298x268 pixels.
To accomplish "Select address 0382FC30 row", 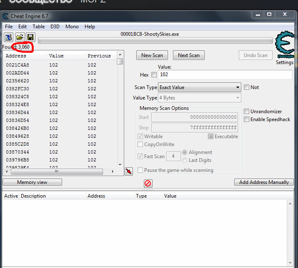I will pyautogui.click(x=60, y=89).
